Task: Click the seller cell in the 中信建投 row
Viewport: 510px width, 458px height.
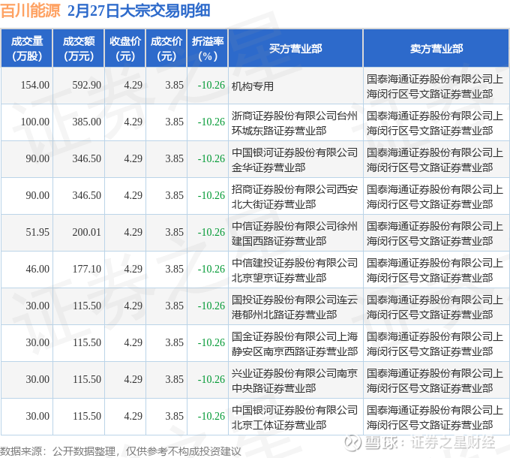Action: point(435,270)
